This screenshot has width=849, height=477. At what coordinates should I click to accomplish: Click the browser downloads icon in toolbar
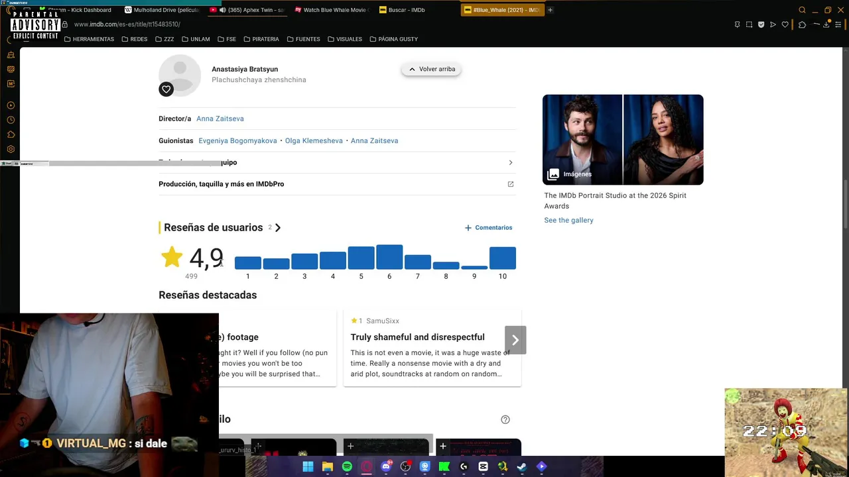[x=826, y=25]
